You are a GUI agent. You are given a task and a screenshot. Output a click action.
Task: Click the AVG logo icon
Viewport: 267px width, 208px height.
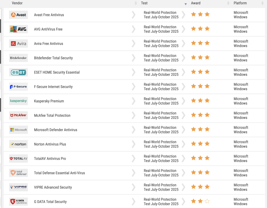(18, 29)
